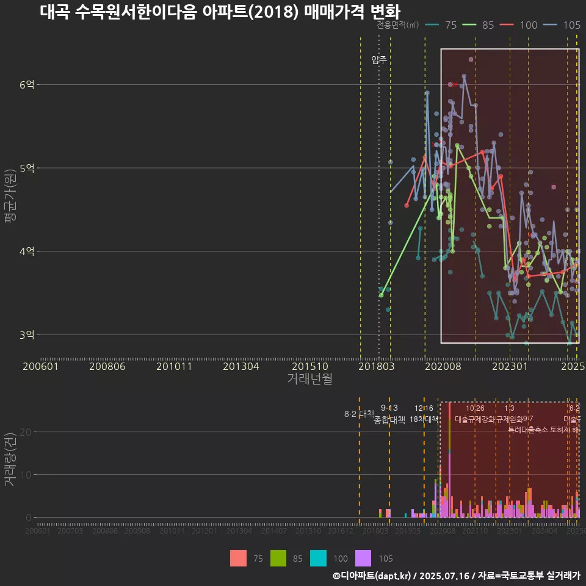Click the 5억 y-axis label
Viewport: 586px width, 586px height.
(27, 168)
